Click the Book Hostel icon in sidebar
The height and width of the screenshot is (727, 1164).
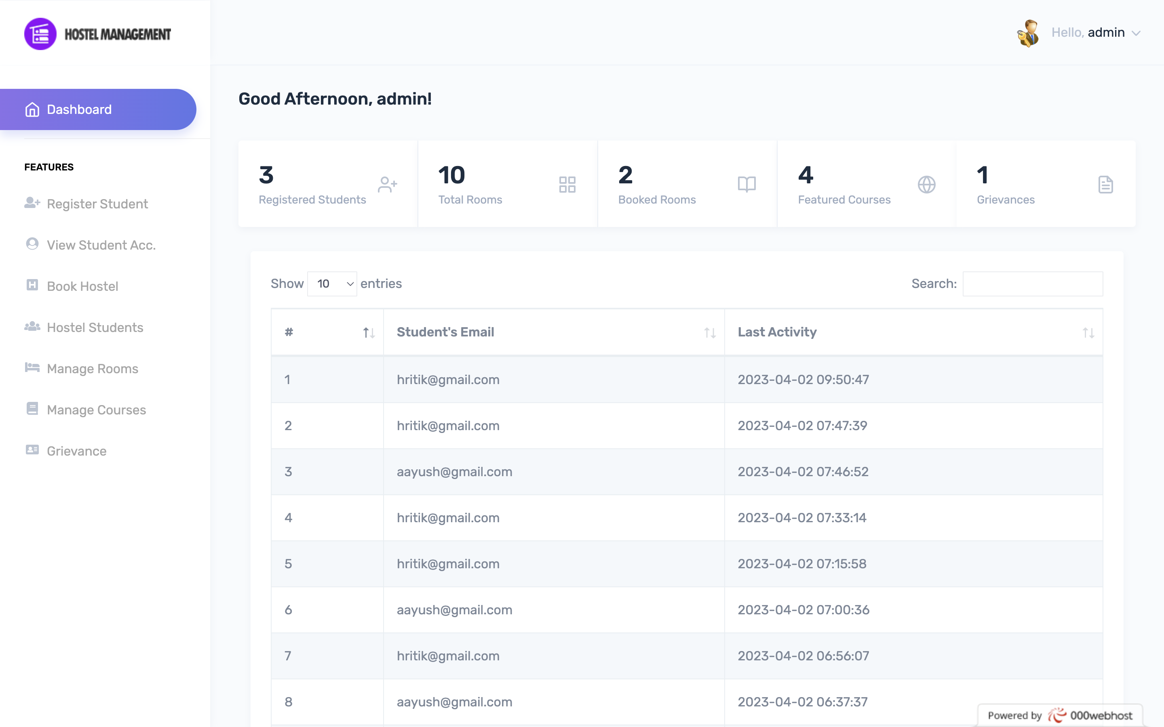coord(32,286)
